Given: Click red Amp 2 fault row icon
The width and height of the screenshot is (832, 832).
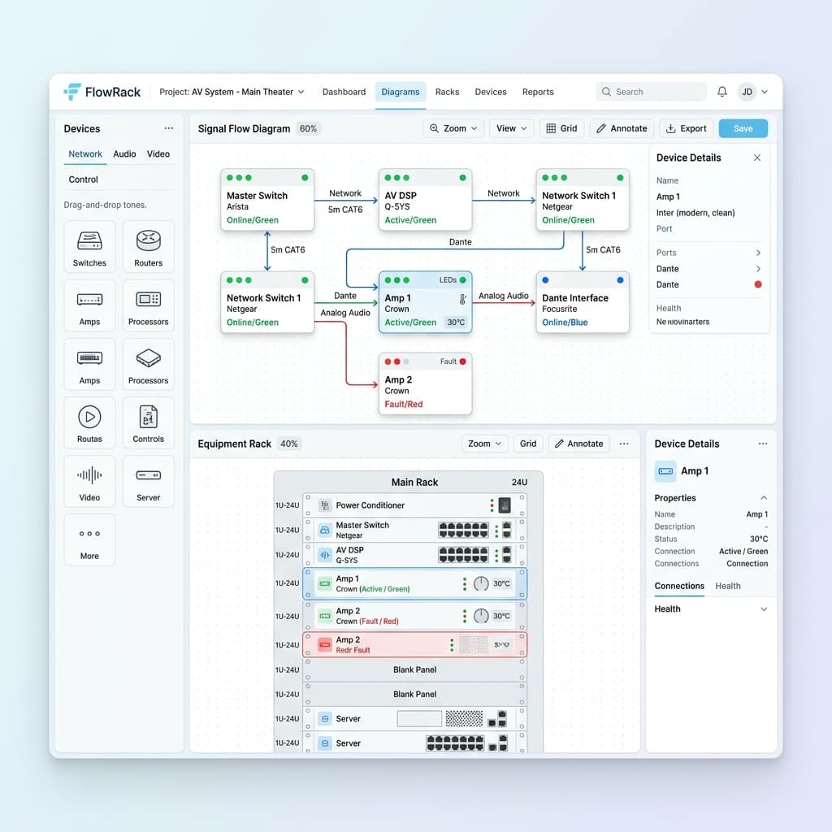Looking at the screenshot, I should pyautogui.click(x=325, y=644).
